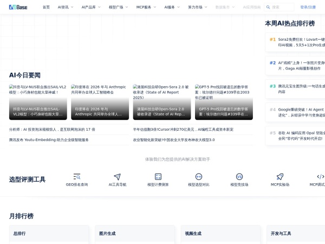Expand the AI资讯 dropdown chevron
The width and height of the screenshot is (325, 244).
pos(72,7)
